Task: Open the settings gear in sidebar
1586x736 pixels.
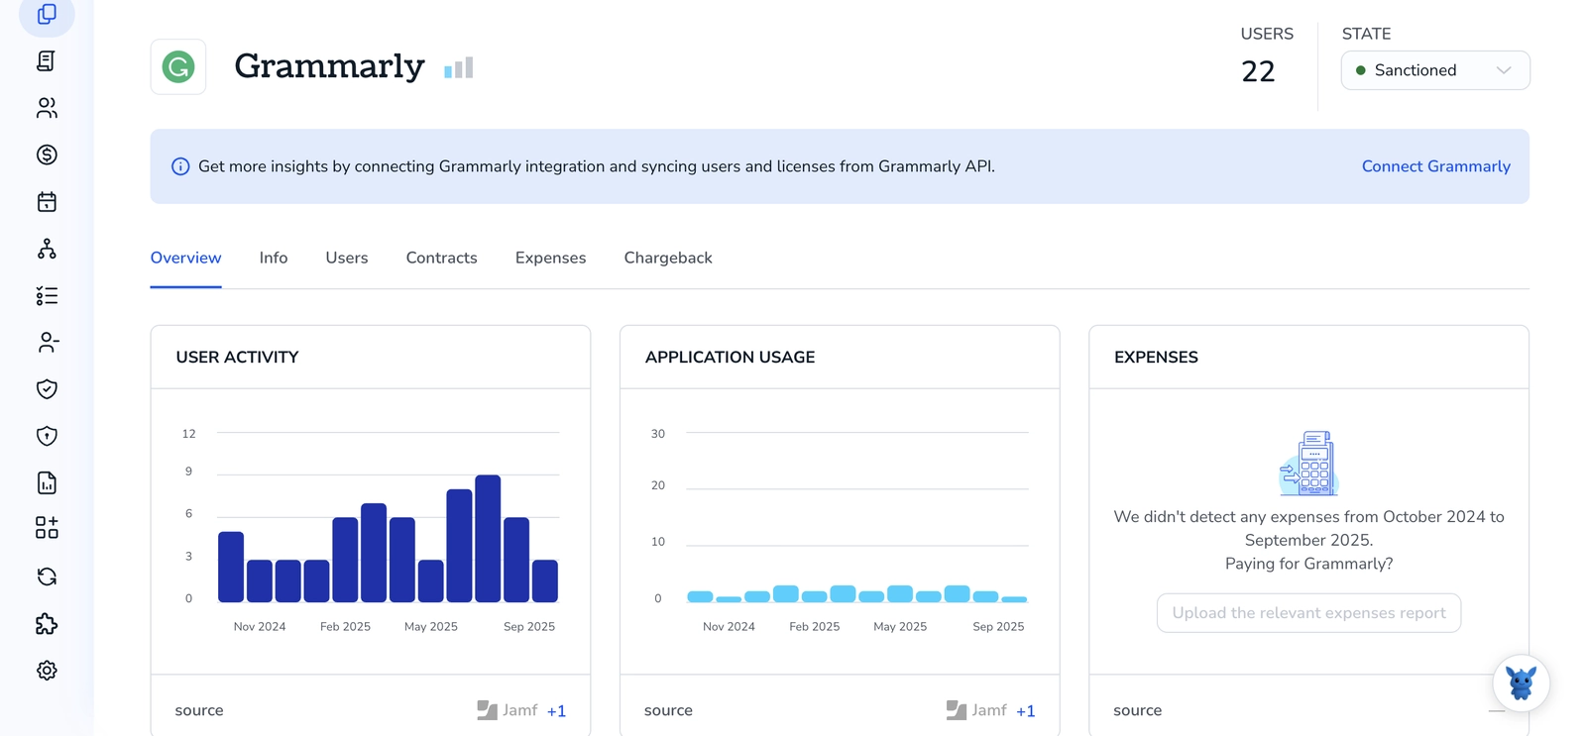Action: [47, 671]
